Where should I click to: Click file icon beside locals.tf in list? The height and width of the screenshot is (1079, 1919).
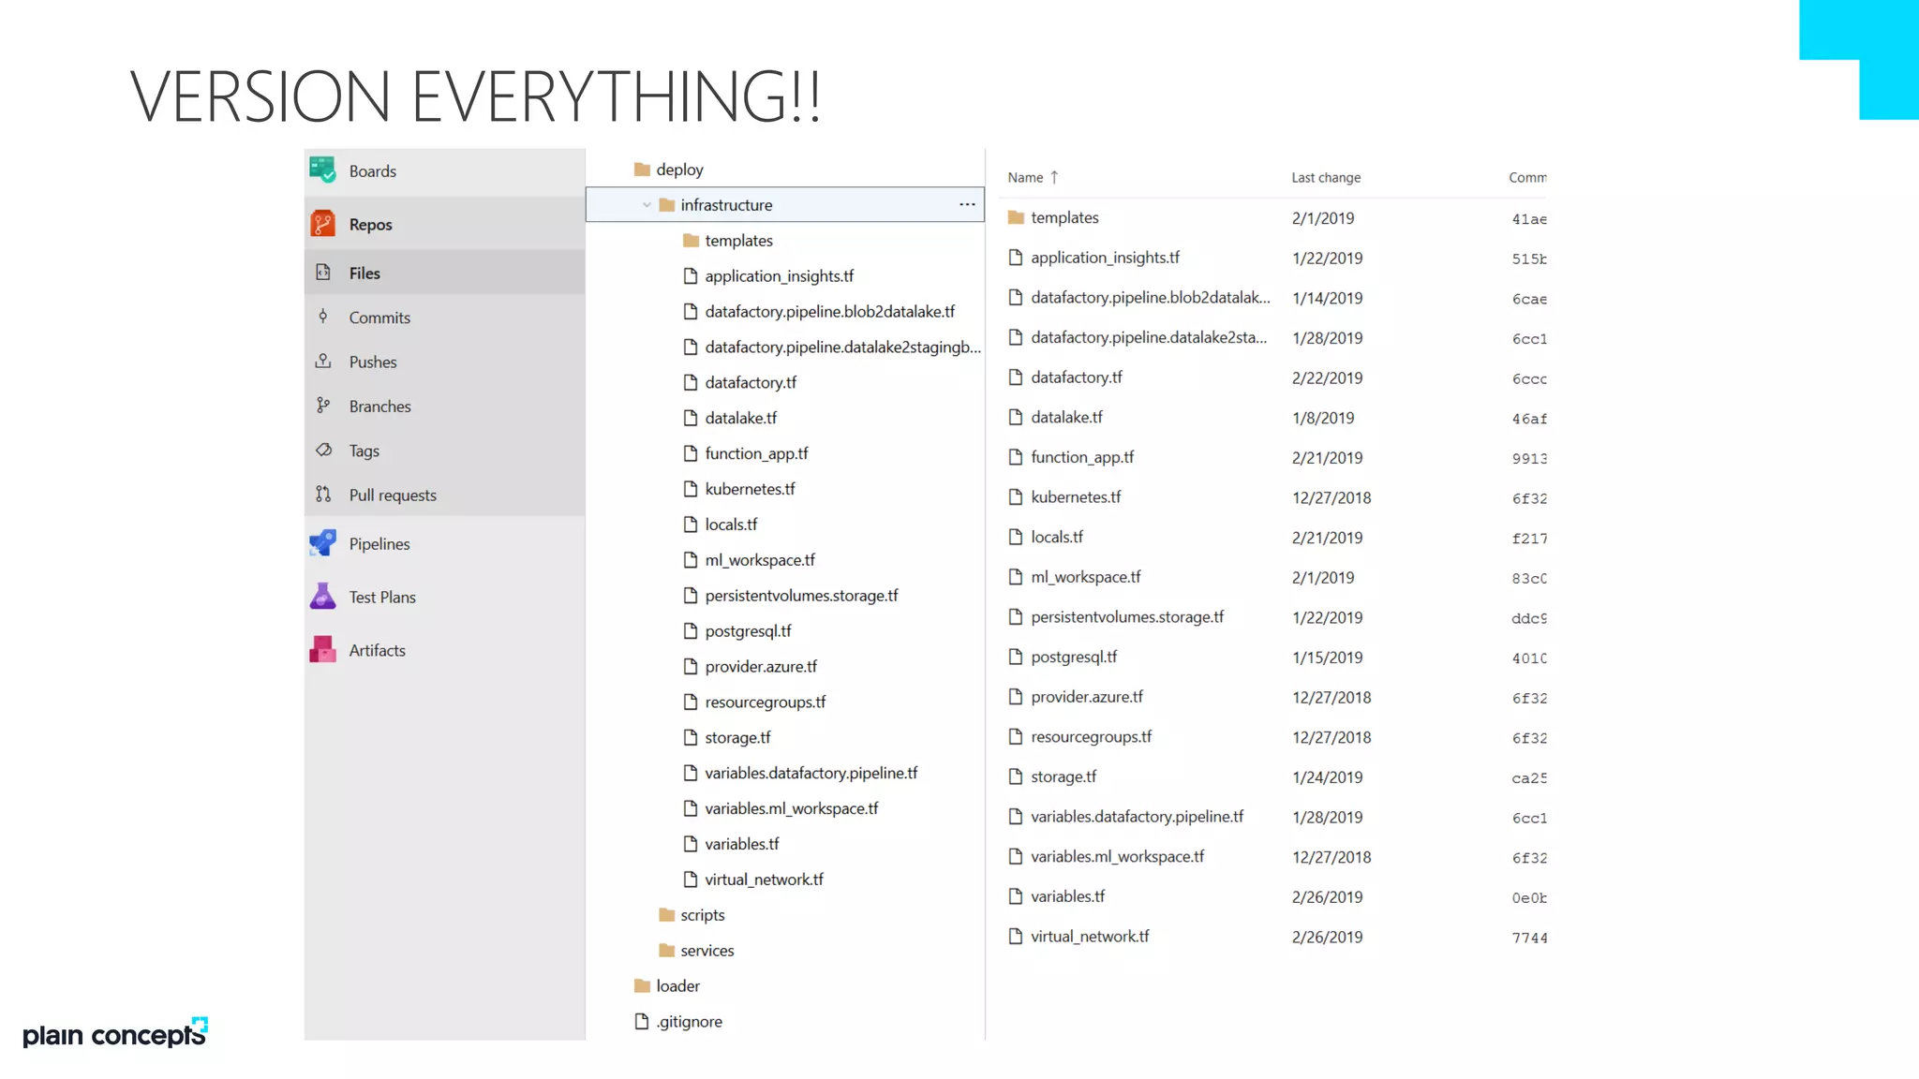[x=1016, y=537]
